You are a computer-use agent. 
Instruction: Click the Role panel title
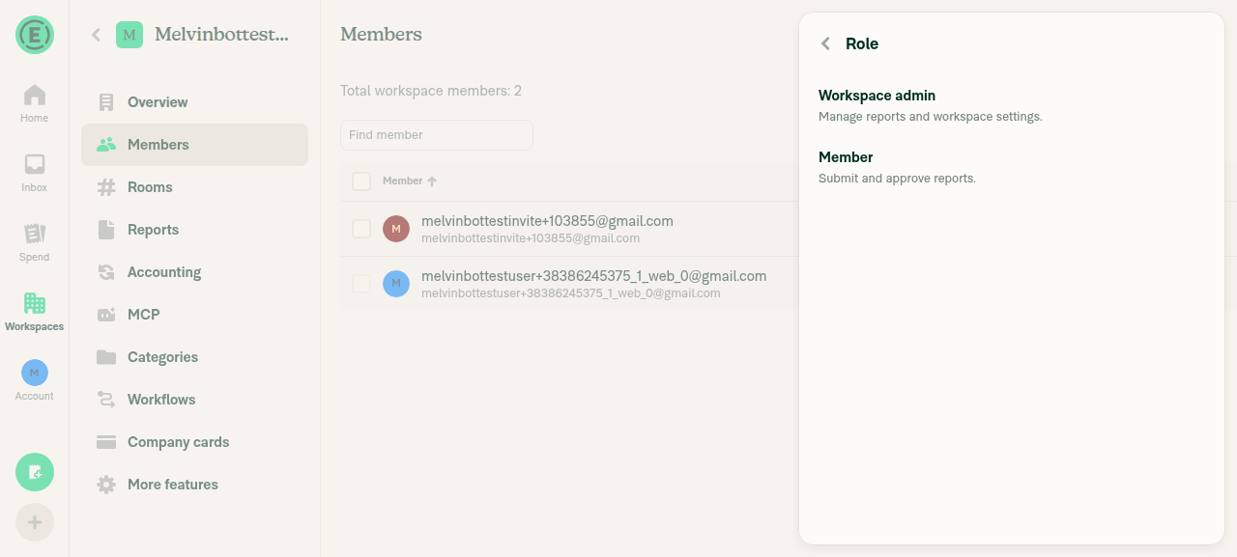click(862, 43)
